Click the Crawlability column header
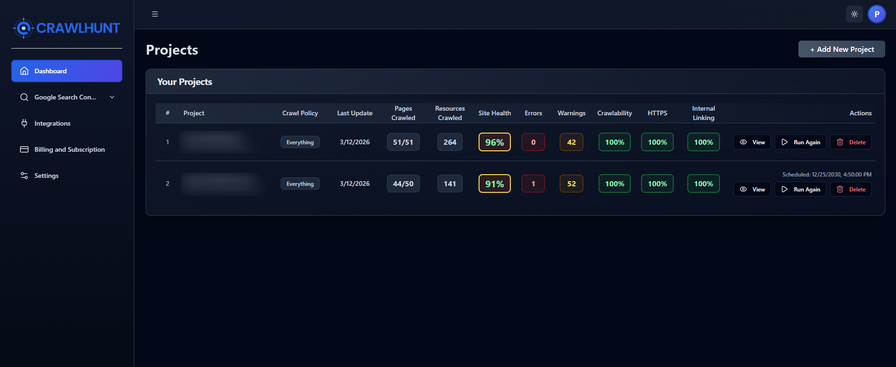 [x=614, y=113]
